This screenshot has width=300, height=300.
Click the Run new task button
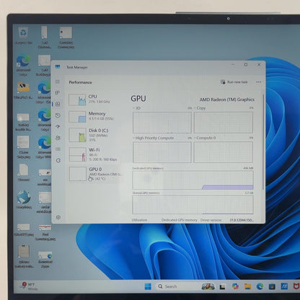(234, 82)
